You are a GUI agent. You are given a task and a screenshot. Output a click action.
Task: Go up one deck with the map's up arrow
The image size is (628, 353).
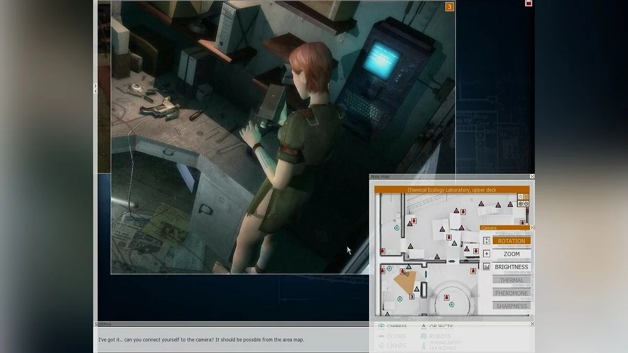click(520, 197)
